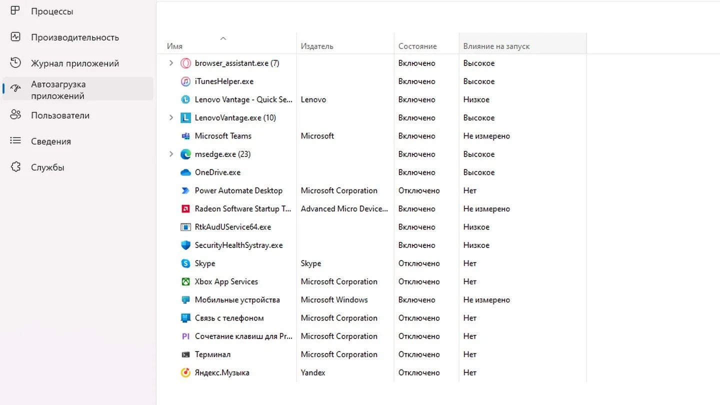Click the RtkAudUService64.exe icon
720x405 pixels.
185,227
